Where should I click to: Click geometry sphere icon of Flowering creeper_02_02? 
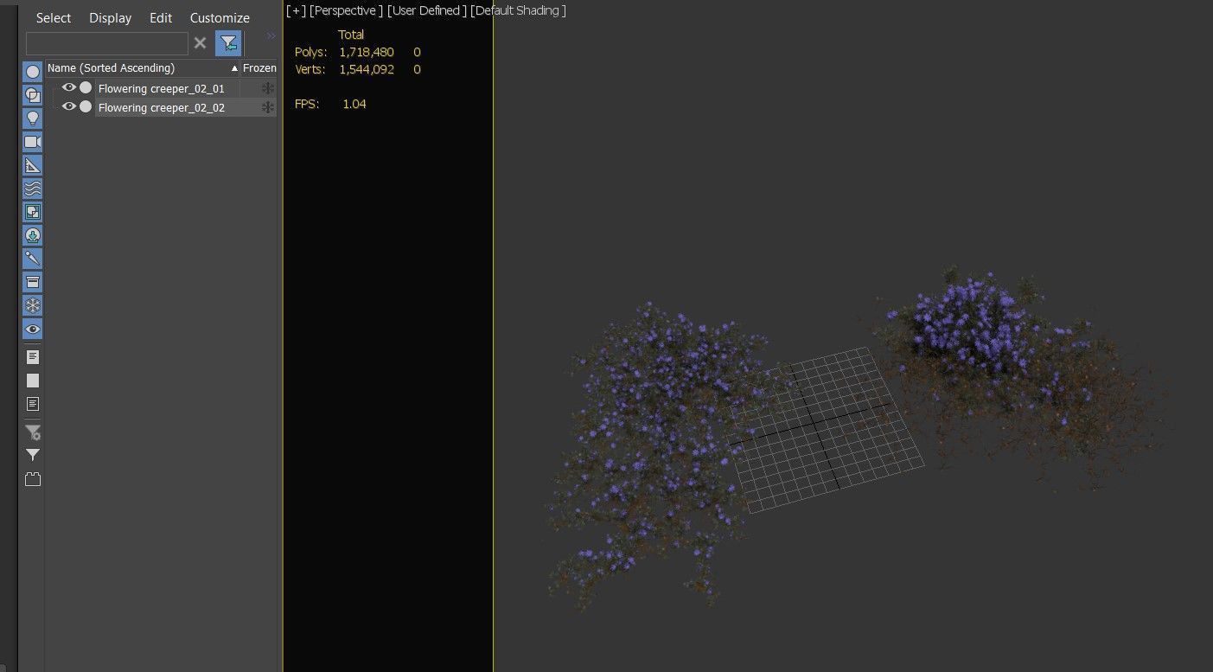86,106
